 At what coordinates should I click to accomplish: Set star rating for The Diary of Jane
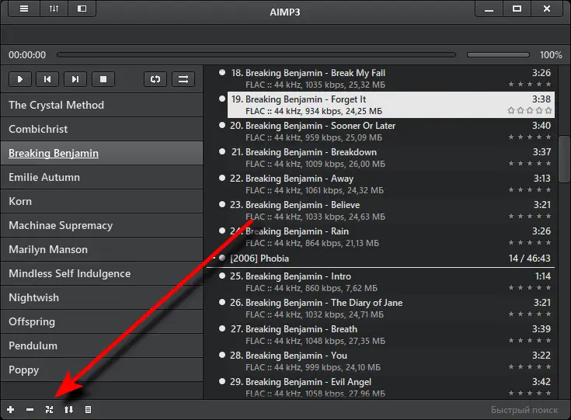[530, 314]
